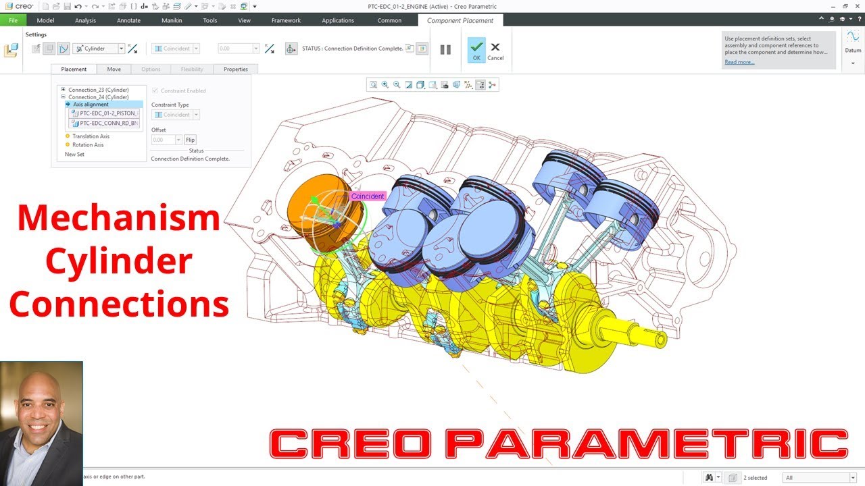The width and height of the screenshot is (865, 486).
Task: Switch to the Analysis ribbon tab
Action: point(85,20)
